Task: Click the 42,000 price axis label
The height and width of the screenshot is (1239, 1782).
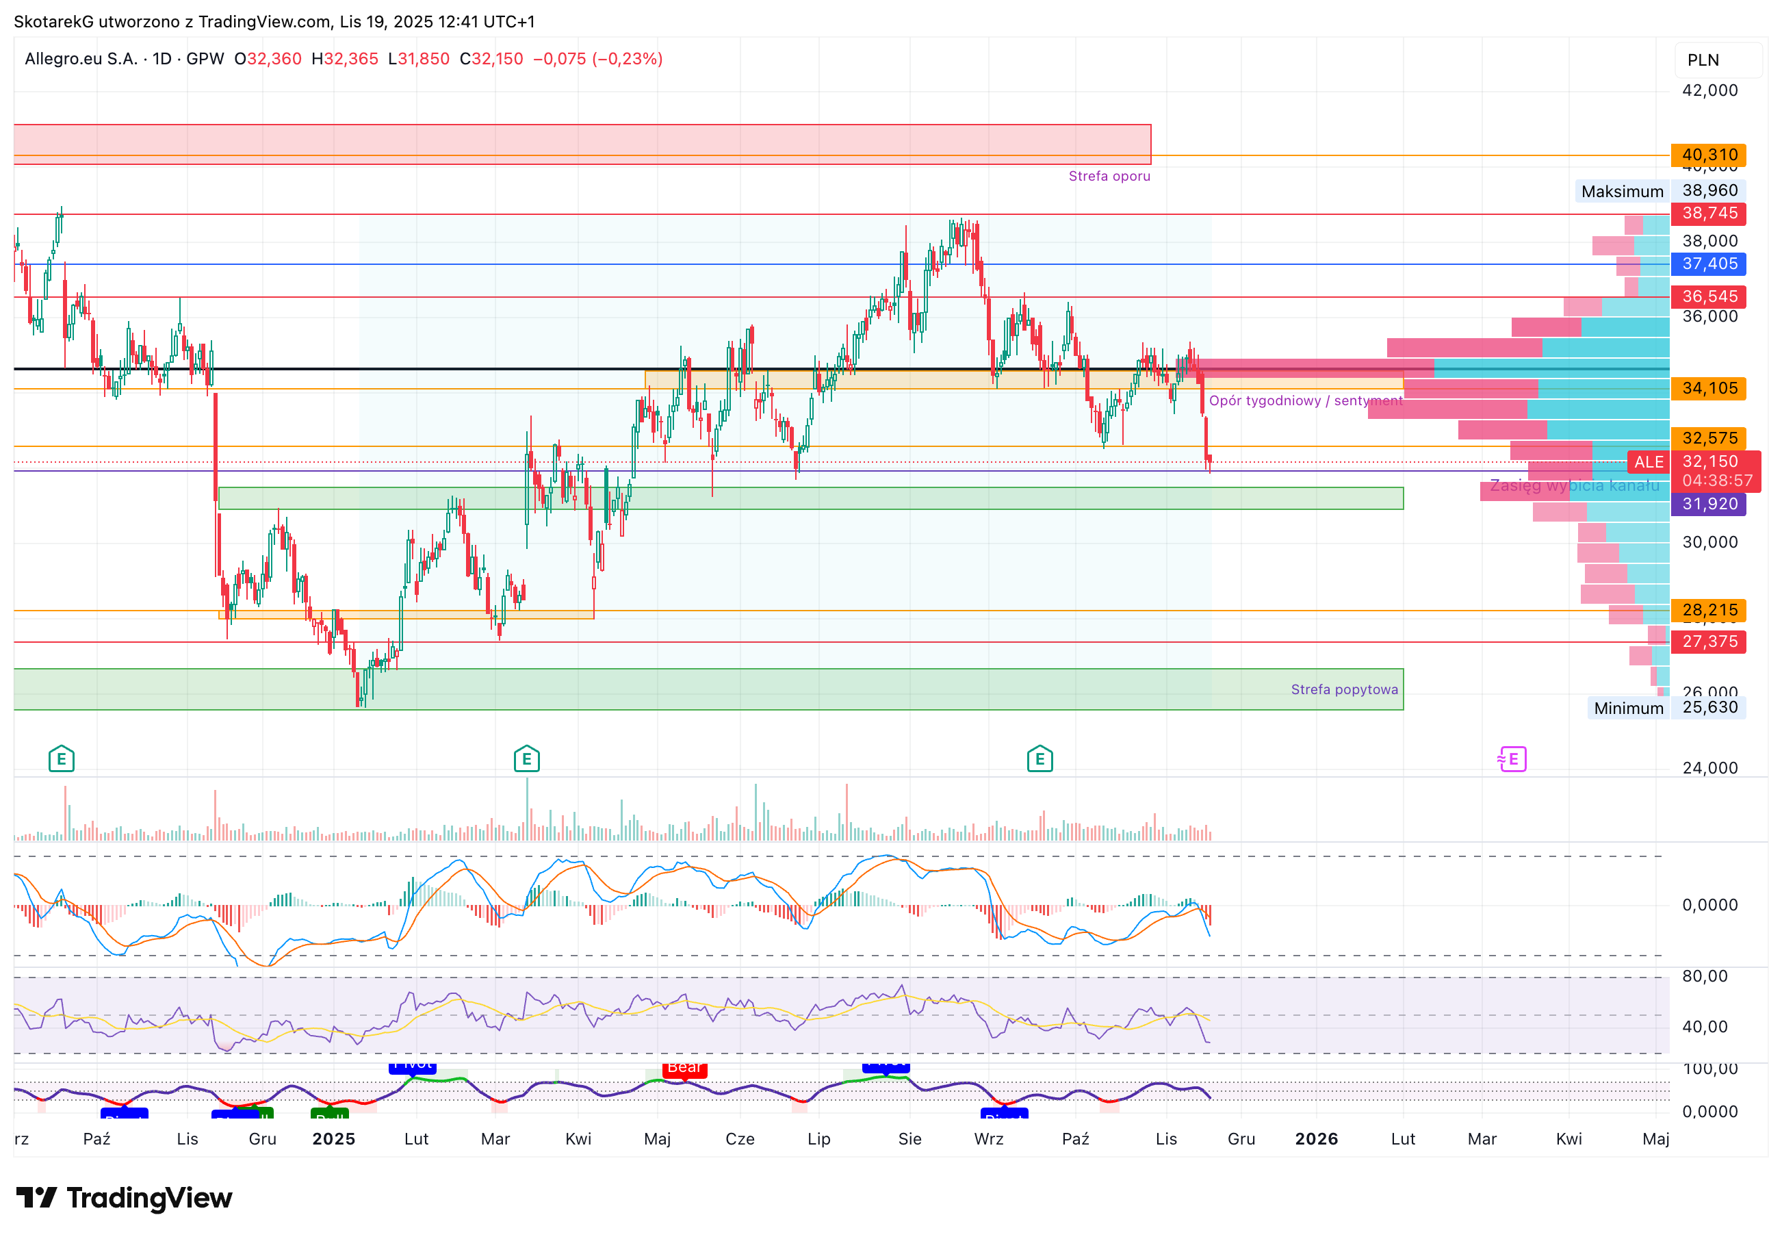Action: pos(1709,90)
